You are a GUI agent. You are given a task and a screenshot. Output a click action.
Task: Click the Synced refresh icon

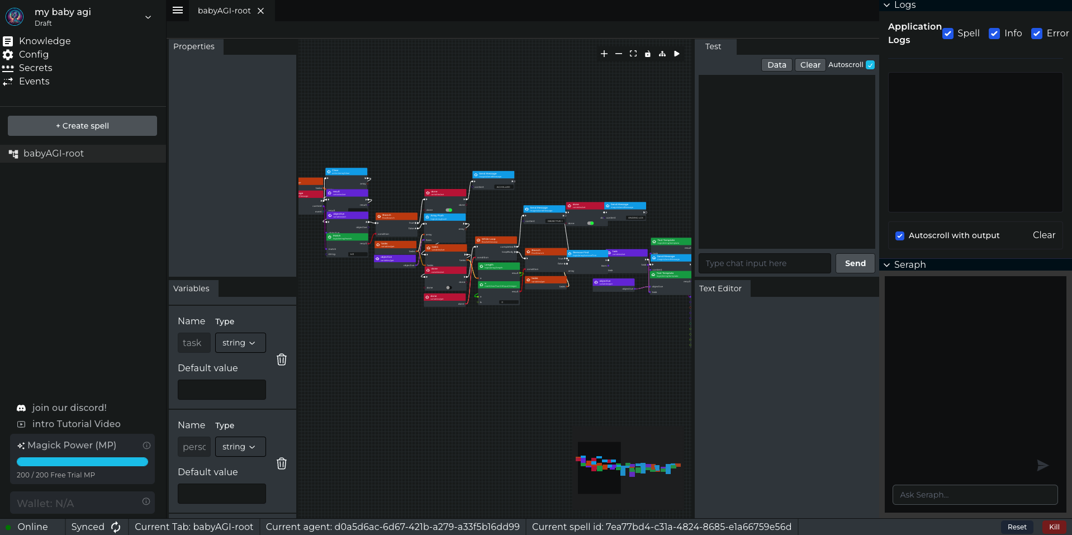[116, 527]
